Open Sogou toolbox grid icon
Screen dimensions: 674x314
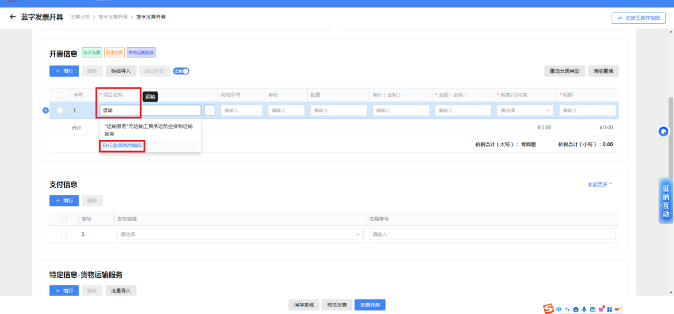pos(610,309)
